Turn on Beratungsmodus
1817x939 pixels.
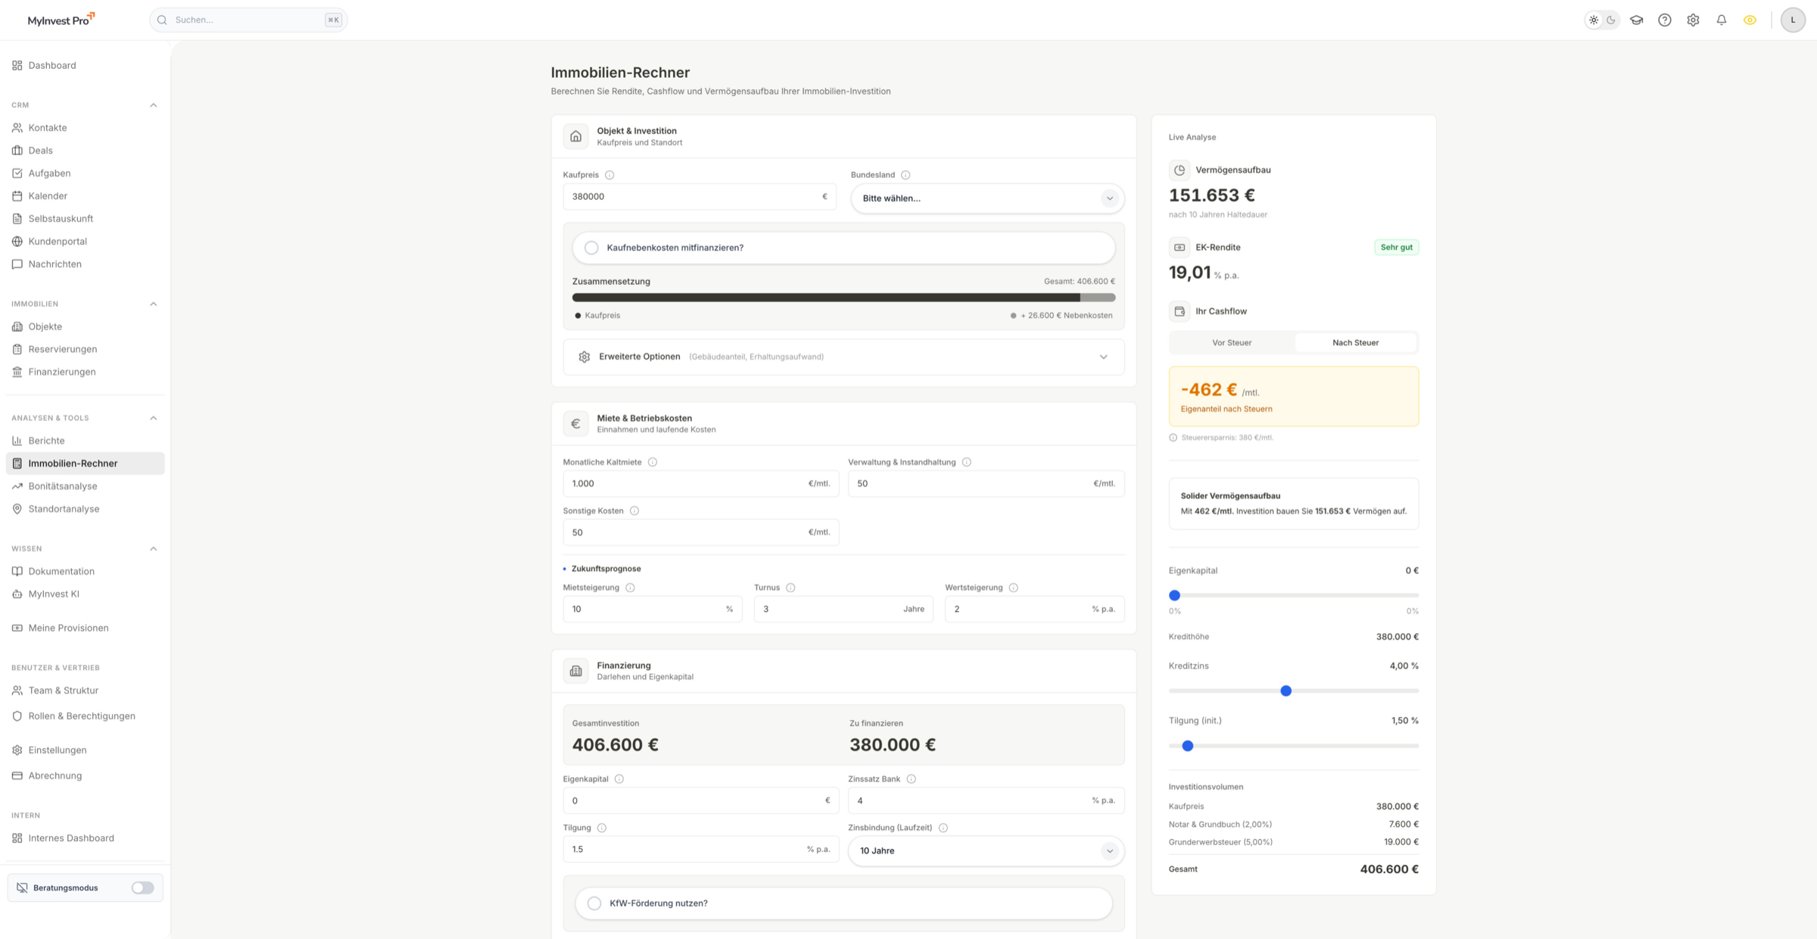tap(142, 887)
